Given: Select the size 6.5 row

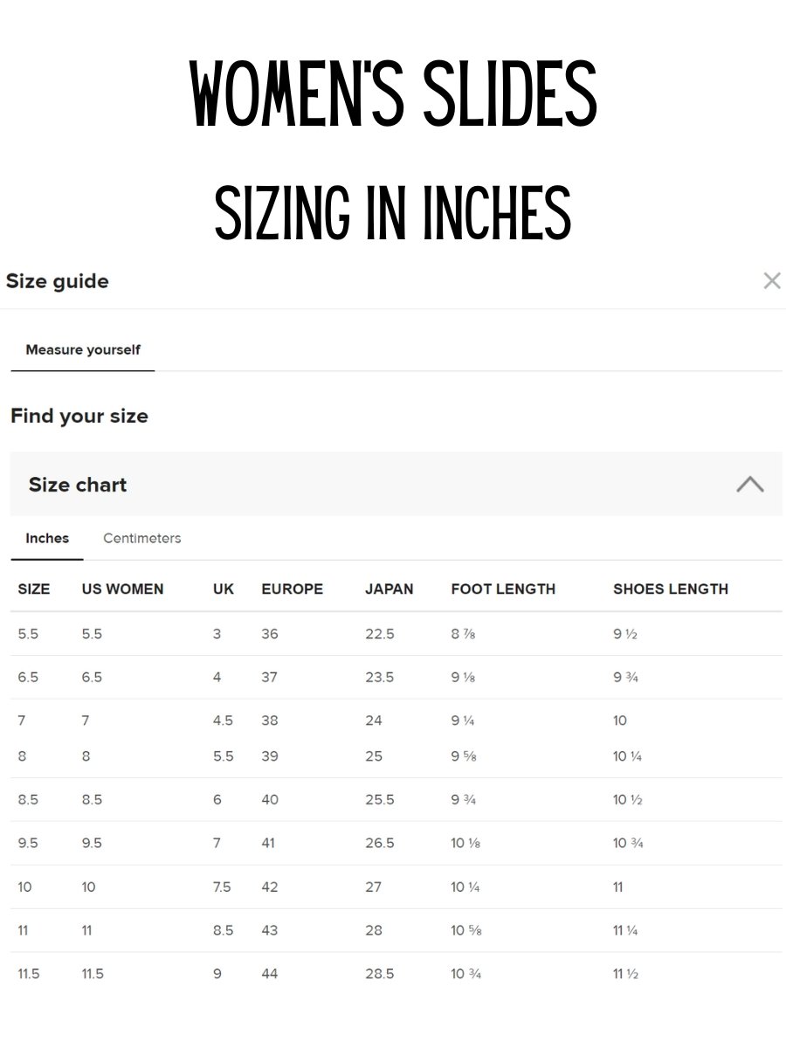Looking at the screenshot, I should (396, 677).
